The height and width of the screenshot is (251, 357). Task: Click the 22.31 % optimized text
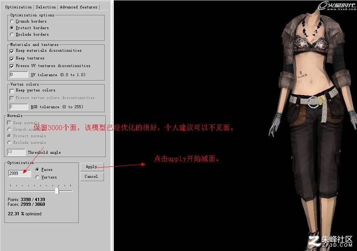pos(24,214)
